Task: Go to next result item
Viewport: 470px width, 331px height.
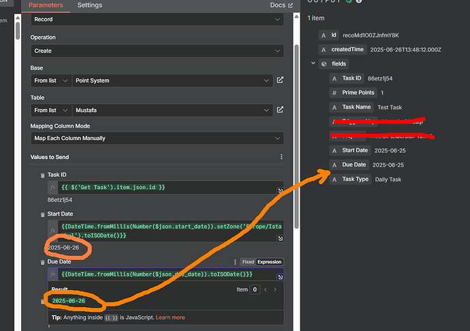Action: [275, 289]
